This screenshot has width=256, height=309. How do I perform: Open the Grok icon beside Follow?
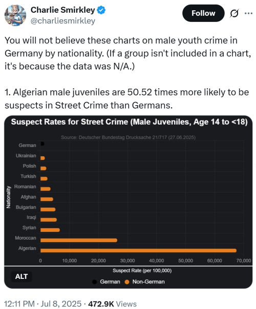coord(234,13)
